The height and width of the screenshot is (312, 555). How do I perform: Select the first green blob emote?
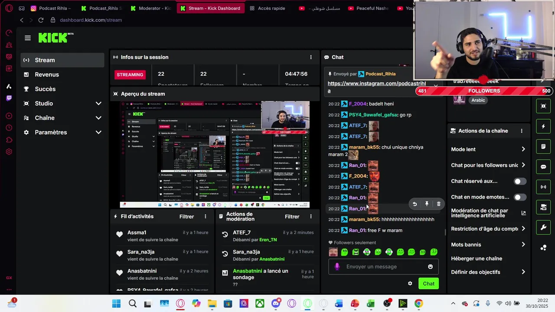(x=344, y=252)
